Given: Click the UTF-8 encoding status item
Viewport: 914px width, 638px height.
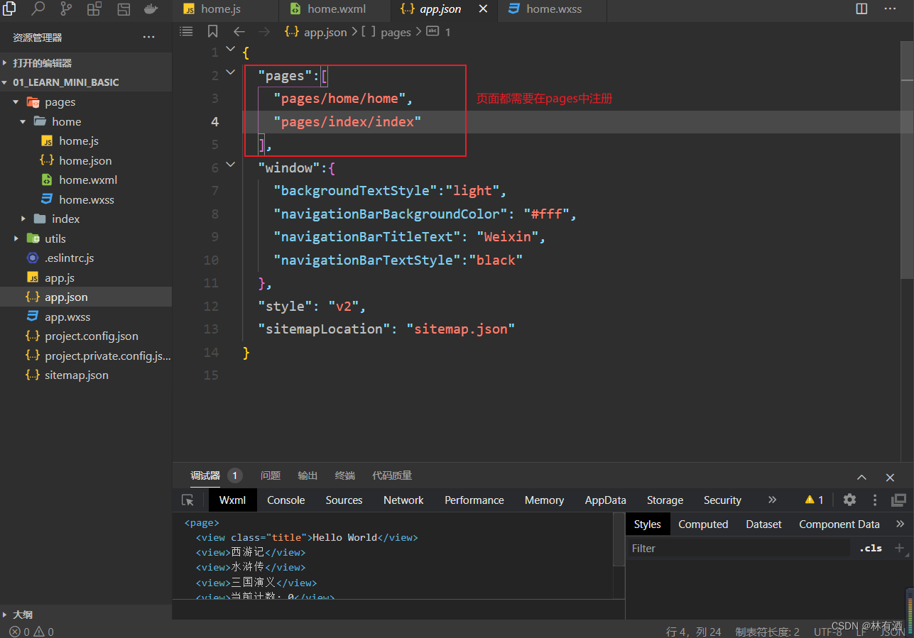Looking at the screenshot, I should pyautogui.click(x=827, y=631).
